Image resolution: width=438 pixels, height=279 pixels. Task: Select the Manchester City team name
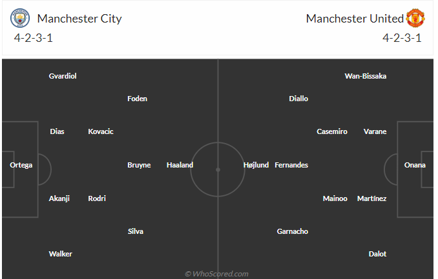click(79, 18)
